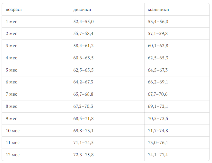Image resolution: width=212 pixels, height=163 pixels.
Task: Click girls' value 68,5–71,8
Action: point(83,119)
